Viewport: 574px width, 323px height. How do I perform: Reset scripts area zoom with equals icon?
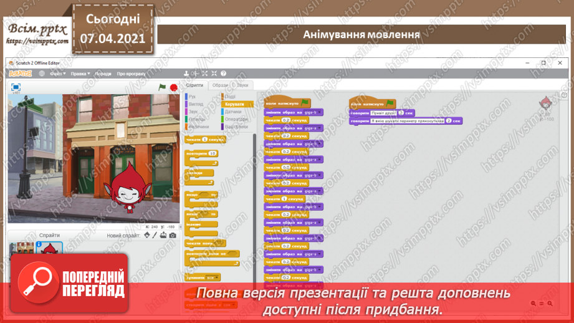(x=542, y=303)
